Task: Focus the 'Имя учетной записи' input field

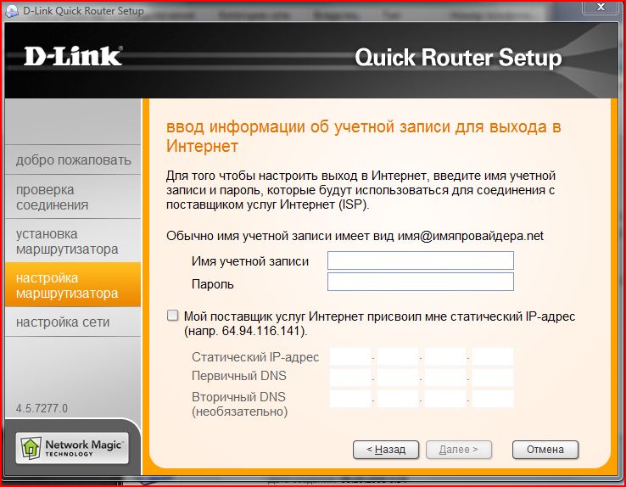Action: coord(421,260)
